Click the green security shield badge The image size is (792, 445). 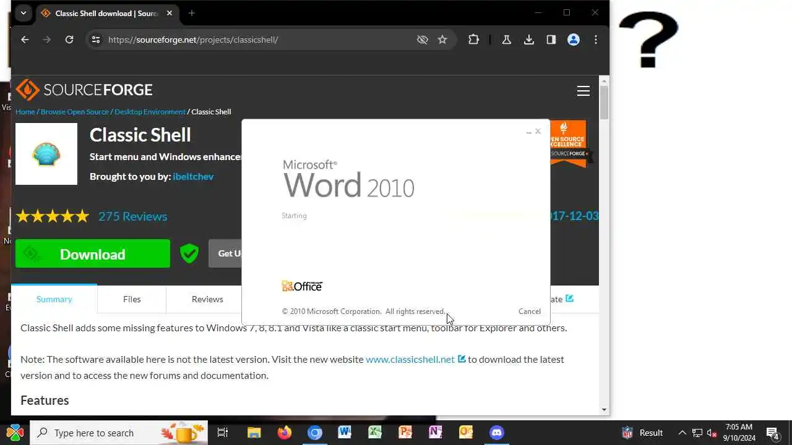point(189,253)
